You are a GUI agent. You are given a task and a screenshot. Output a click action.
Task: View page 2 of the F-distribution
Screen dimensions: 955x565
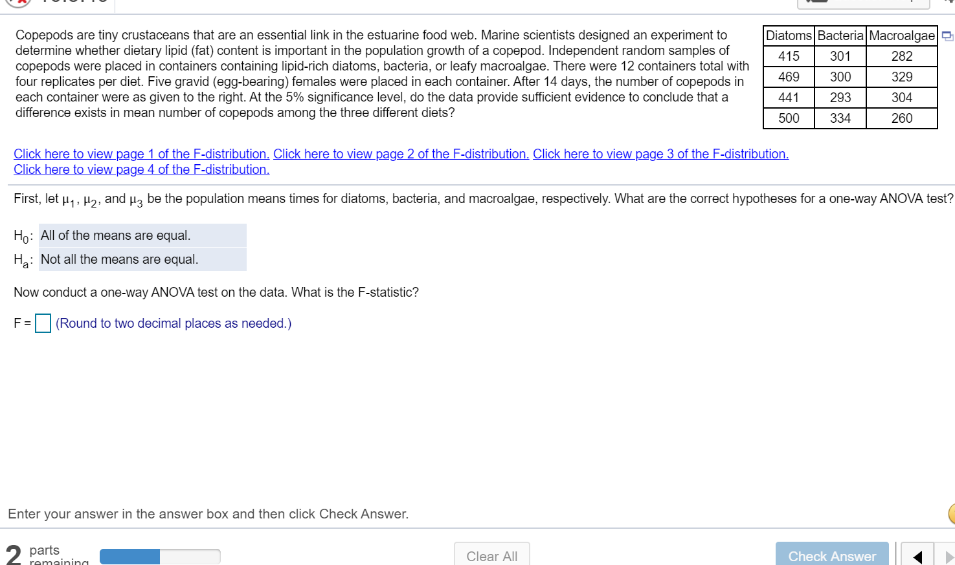coord(401,154)
